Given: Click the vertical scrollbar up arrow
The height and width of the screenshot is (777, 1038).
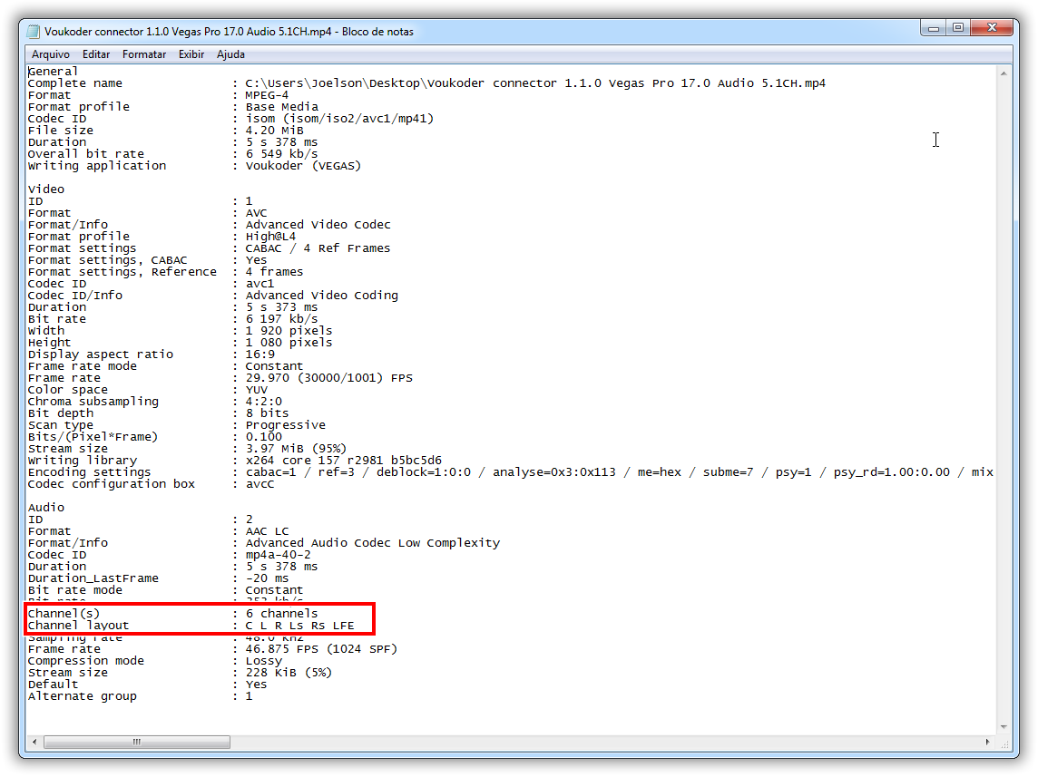Looking at the screenshot, I should point(1004,71).
